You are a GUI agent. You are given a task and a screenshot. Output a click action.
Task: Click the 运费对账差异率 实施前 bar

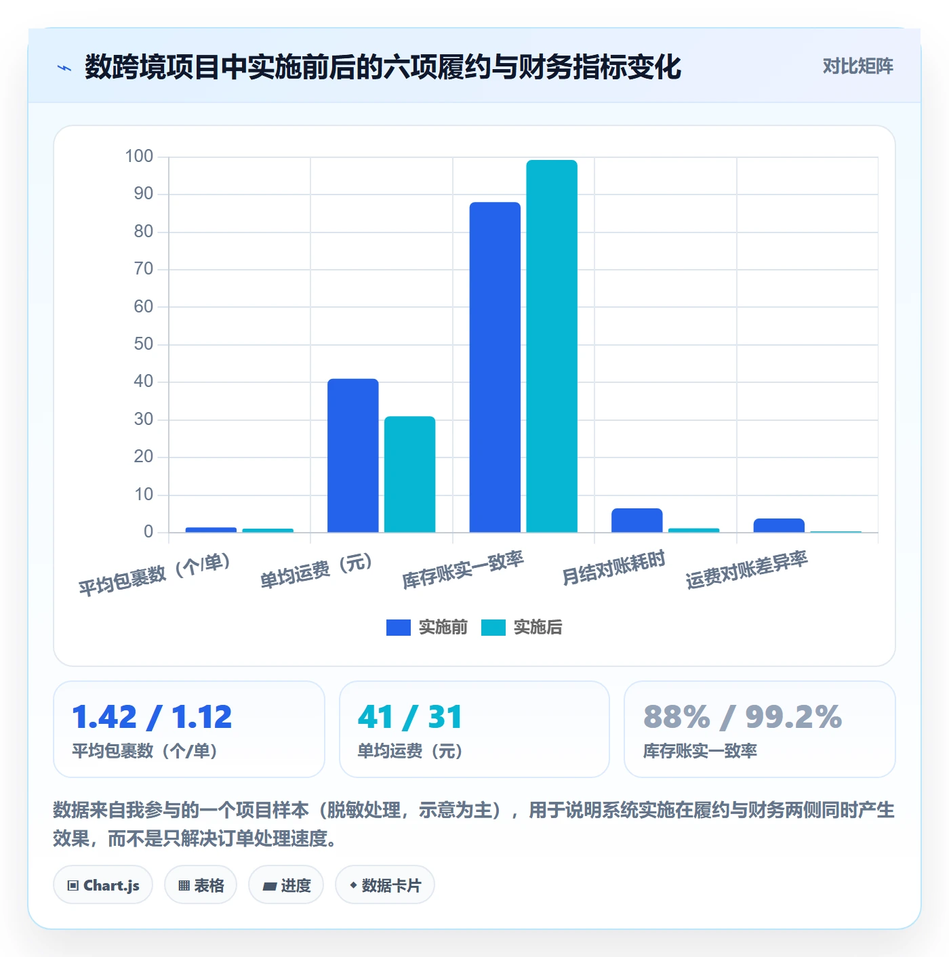(x=779, y=525)
